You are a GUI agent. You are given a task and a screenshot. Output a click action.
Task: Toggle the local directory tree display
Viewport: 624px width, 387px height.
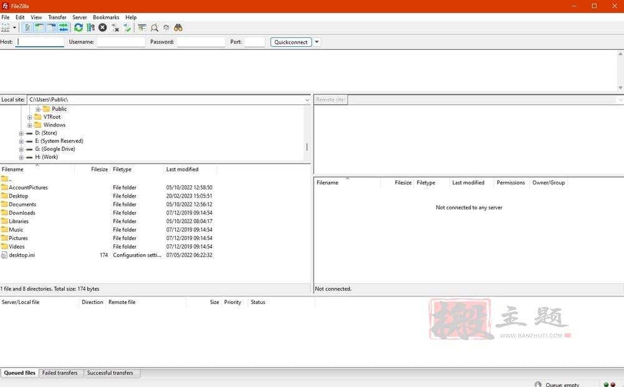(x=39, y=27)
